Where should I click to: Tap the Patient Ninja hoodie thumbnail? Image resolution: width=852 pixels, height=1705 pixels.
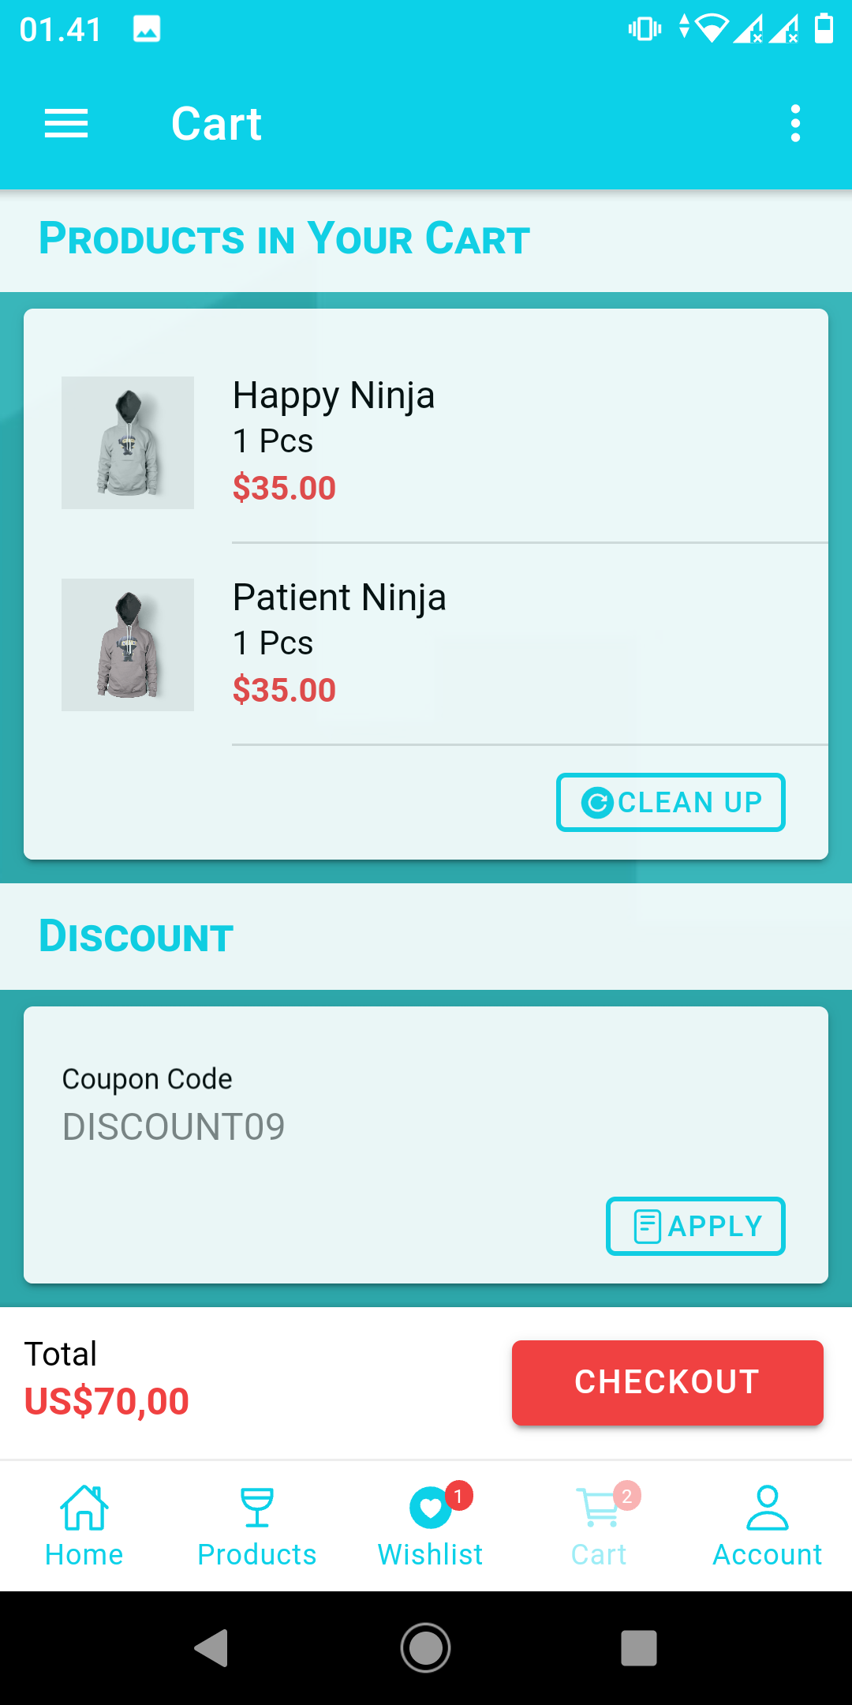[128, 645]
